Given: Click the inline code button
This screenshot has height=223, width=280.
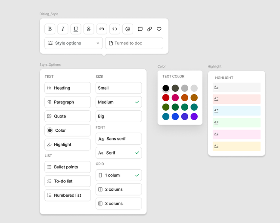Looking at the screenshot, I should [115, 29].
